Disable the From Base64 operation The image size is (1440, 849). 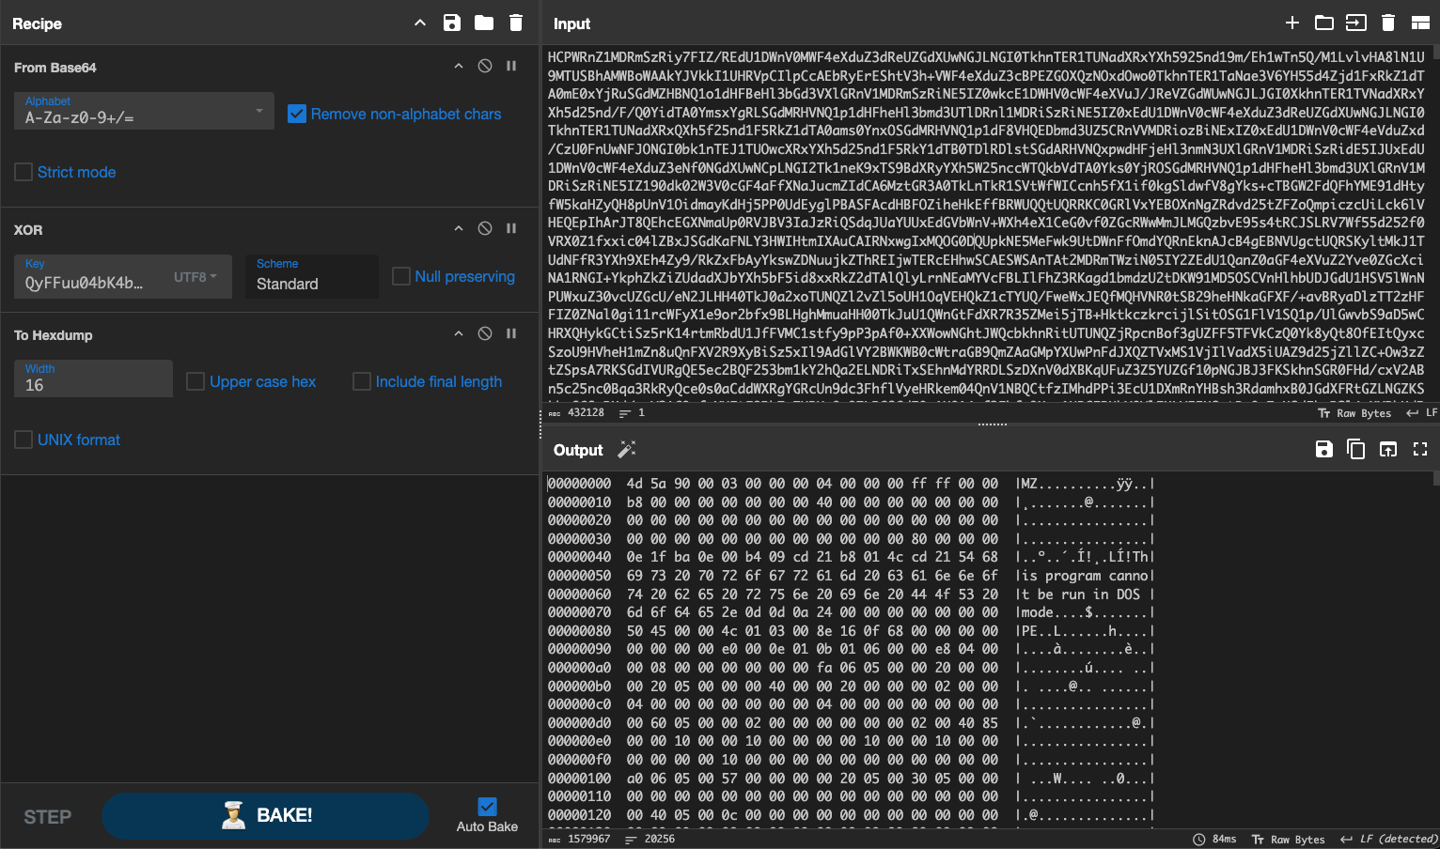click(485, 67)
